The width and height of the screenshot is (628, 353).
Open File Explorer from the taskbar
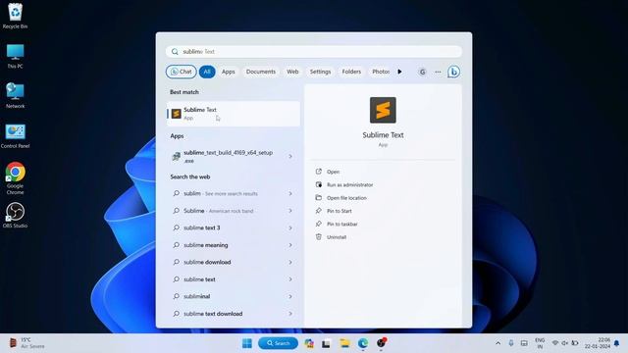(344, 343)
